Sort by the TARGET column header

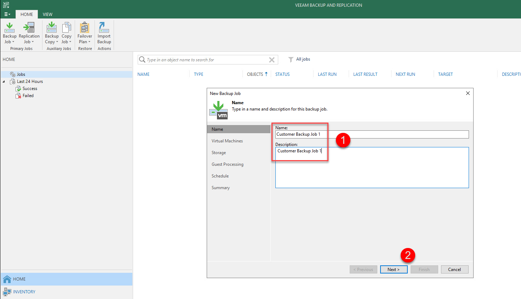(x=445, y=74)
